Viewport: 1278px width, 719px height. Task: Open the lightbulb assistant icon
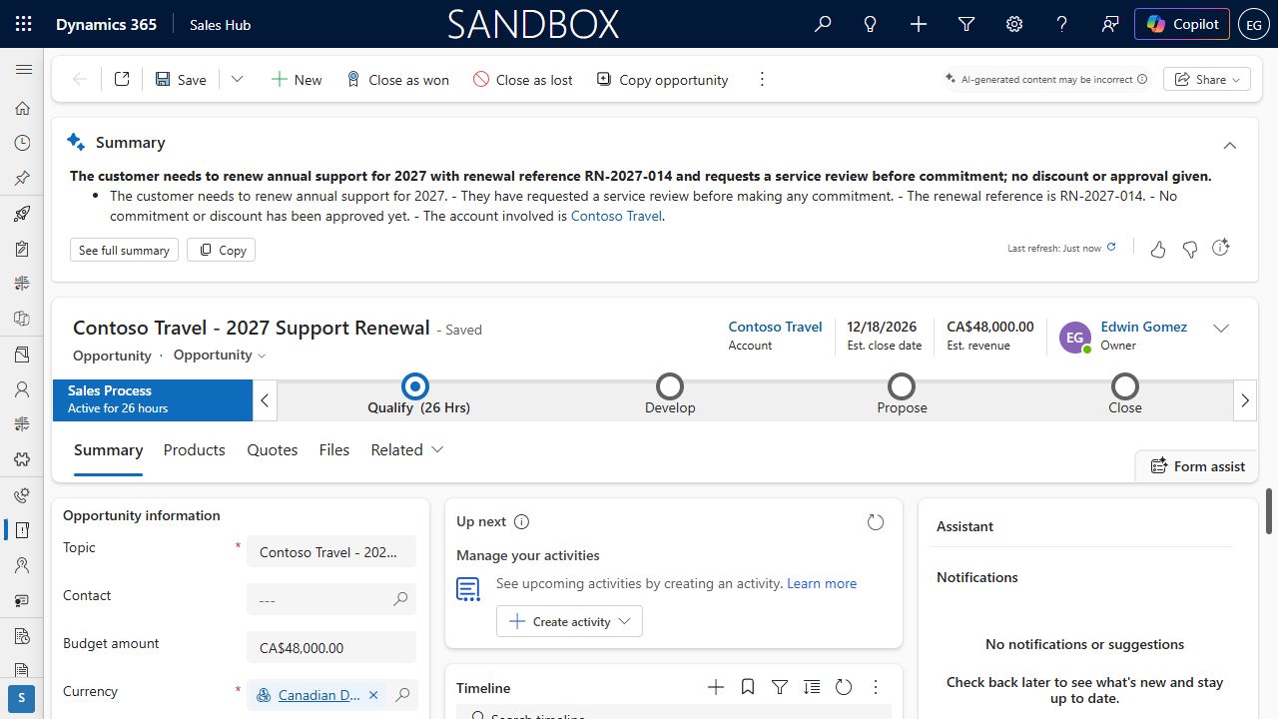(871, 24)
